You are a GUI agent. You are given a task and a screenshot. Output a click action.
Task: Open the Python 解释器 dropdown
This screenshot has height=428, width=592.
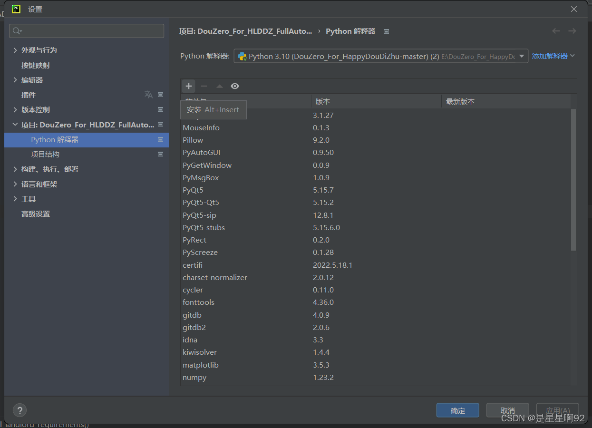click(x=381, y=56)
